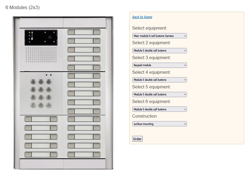This screenshot has height=177, width=250.
Task: Open the Select 2 equipment dropdown
Action: (x=159, y=51)
